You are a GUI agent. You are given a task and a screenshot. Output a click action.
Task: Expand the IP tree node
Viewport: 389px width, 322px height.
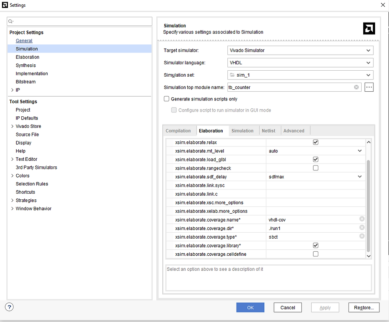[12, 90]
